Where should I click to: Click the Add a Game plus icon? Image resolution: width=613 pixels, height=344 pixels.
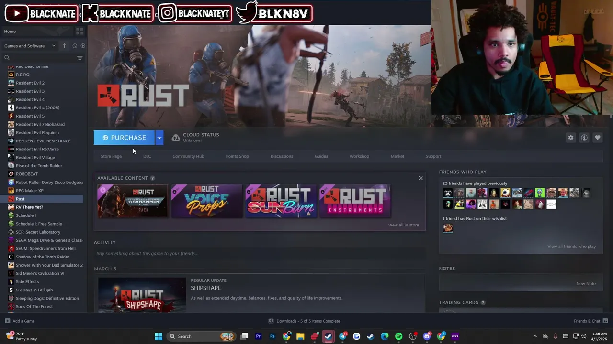pyautogui.click(x=7, y=321)
